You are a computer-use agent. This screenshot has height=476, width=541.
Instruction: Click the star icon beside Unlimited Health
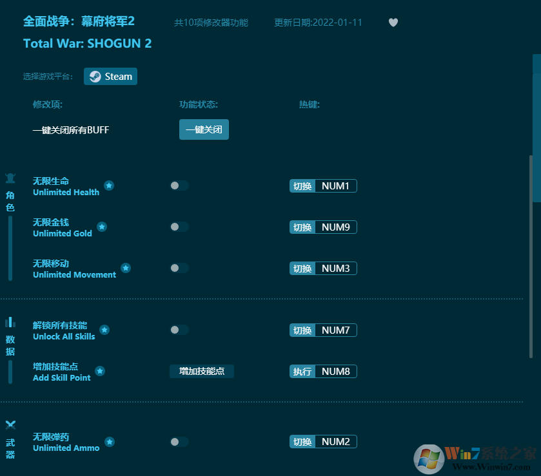[x=109, y=186]
